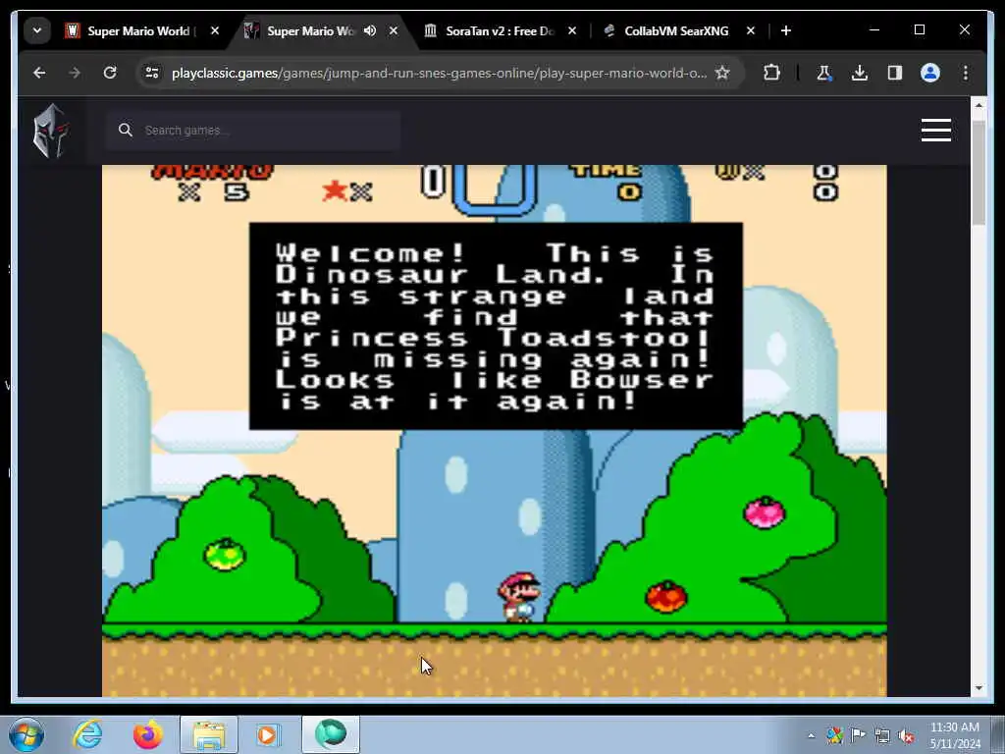Switch to CollabVM SearXNG tab
This screenshot has height=754, width=1005.
click(676, 30)
